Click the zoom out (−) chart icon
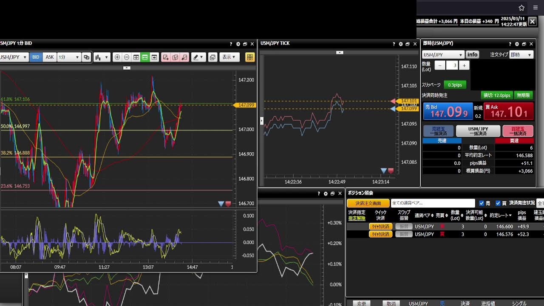Screen dimensions: 544x306 (127, 57)
